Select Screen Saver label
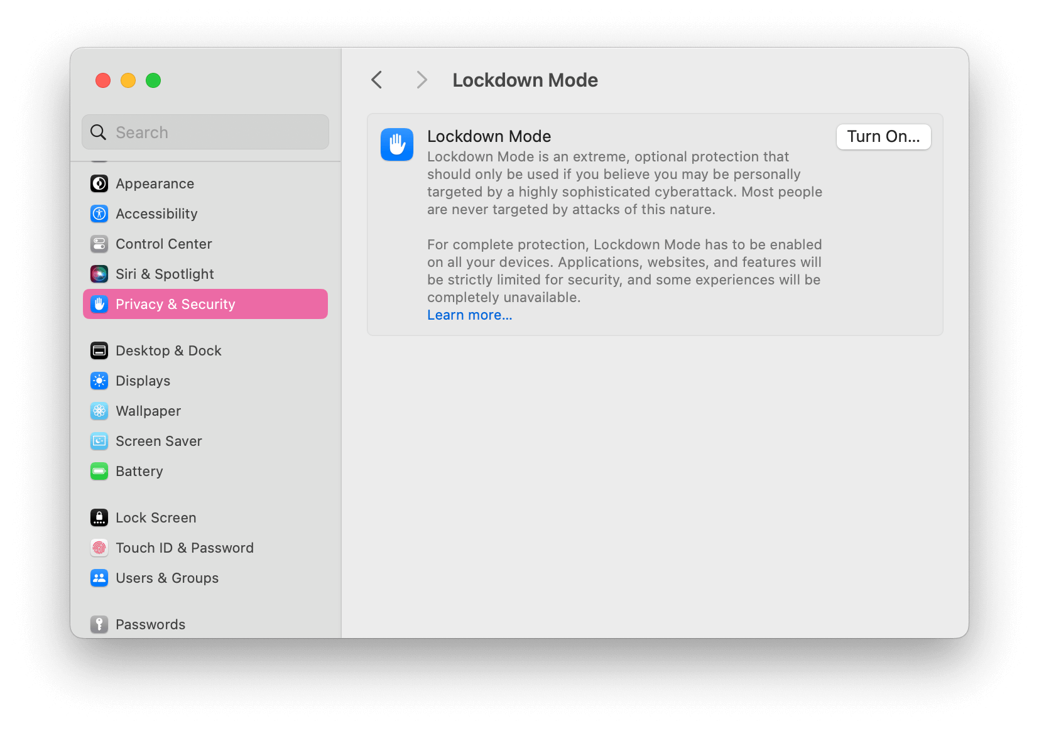 click(159, 441)
